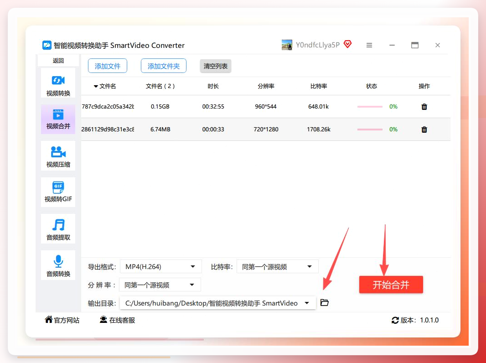Click the 返回 back button
Screen dimensions: 486x363
coord(58,61)
